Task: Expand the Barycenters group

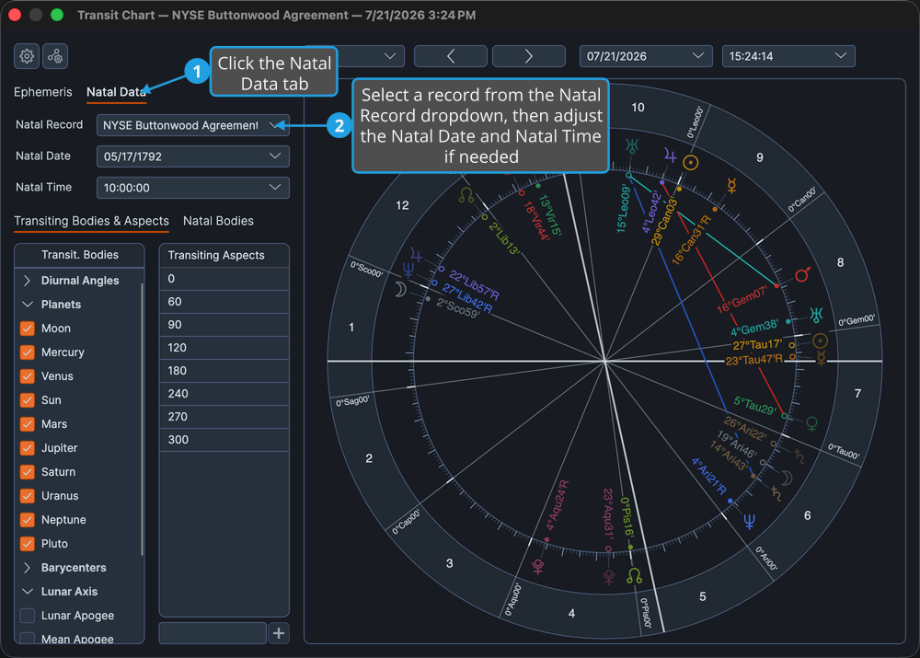Action: (x=27, y=568)
